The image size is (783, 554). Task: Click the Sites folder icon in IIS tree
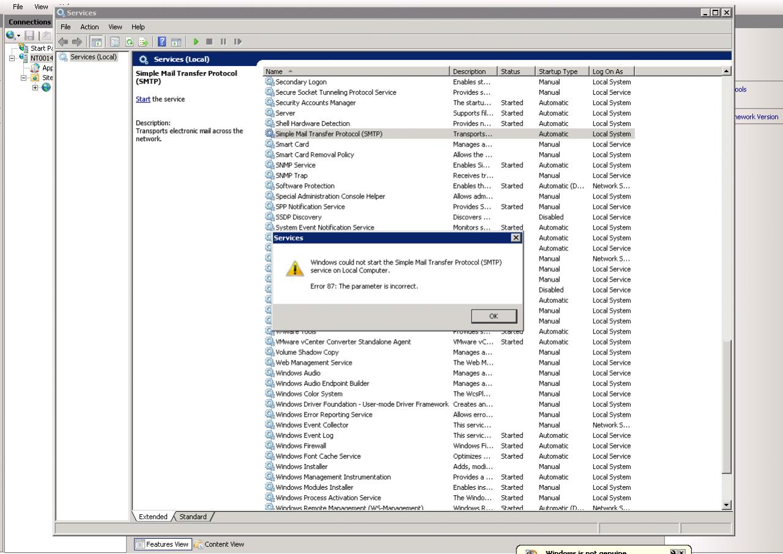35,78
